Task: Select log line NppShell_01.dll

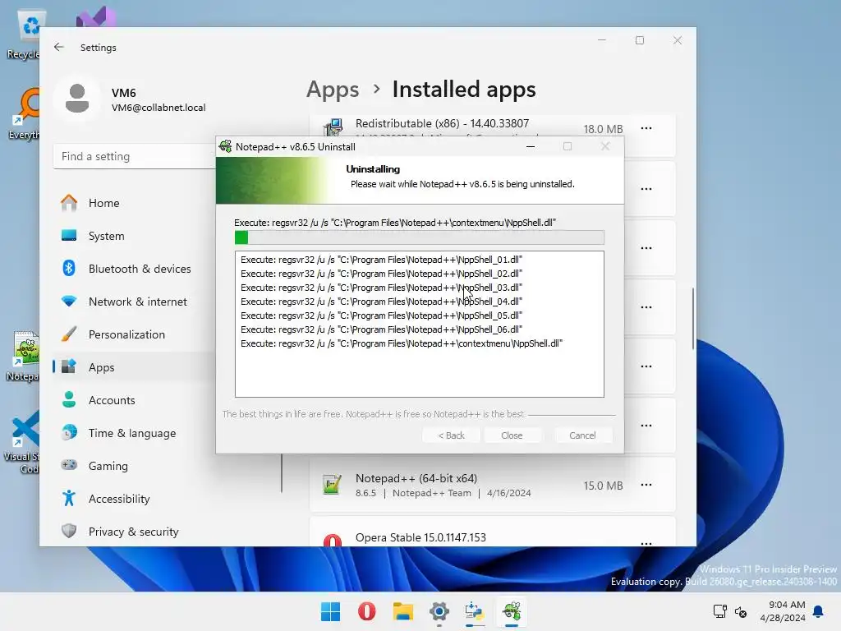Action: [381, 260]
